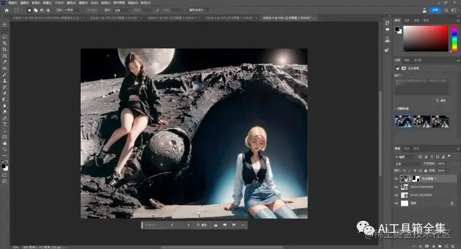The width and height of the screenshot is (461, 249).
Task: Select the first generated variation thumbnail
Action: coord(403,121)
